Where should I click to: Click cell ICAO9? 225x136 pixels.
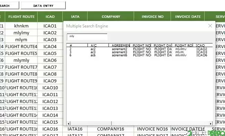pyautogui.click(x=50, y=81)
